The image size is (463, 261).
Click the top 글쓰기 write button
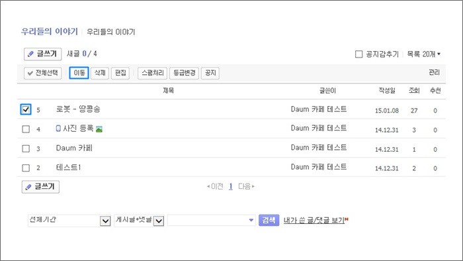pos(42,54)
